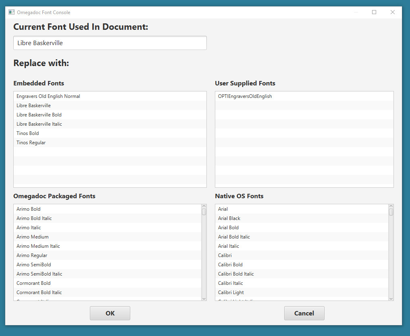The width and height of the screenshot is (410, 336).
Task: Click scroll down arrow in Omegadoc Packaged Fonts
Action: coord(204,299)
